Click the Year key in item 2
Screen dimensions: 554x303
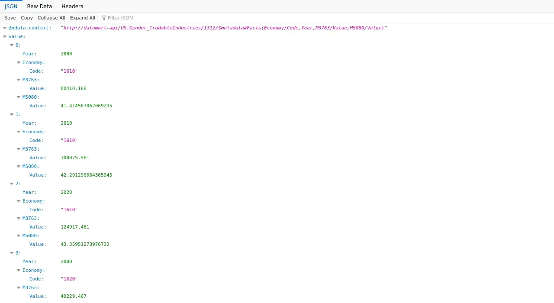point(29,192)
